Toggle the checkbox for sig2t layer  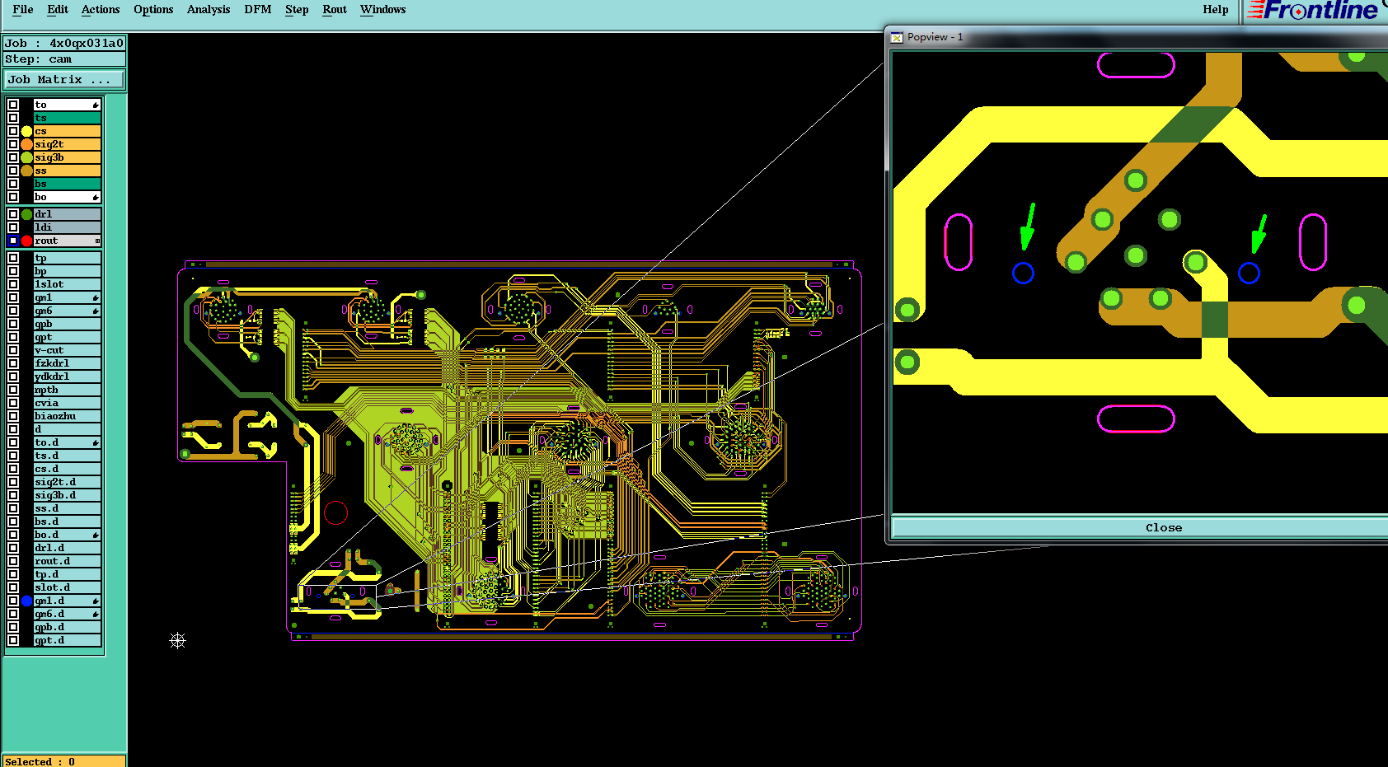tap(13, 144)
